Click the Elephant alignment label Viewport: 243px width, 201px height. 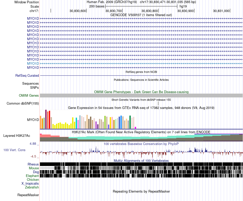[x=32, y=176]
